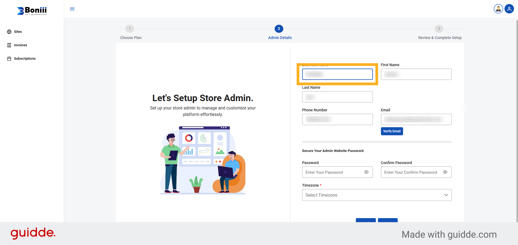Open the Sites globe icon
518x245 pixels.
(9, 32)
